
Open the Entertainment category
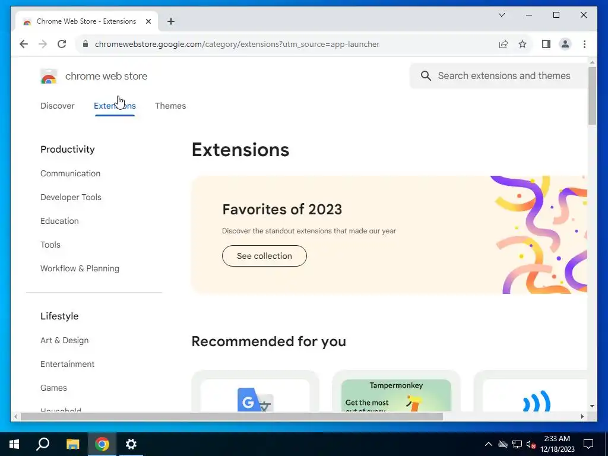(x=68, y=364)
